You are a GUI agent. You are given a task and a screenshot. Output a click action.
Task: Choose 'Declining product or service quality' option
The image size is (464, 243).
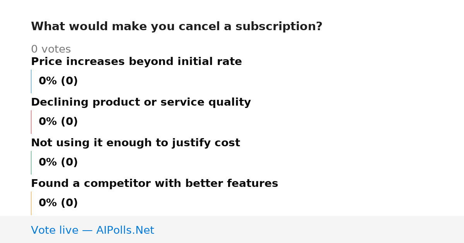141,103
